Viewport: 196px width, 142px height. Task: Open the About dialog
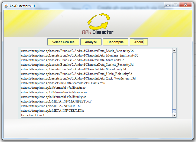139,42
